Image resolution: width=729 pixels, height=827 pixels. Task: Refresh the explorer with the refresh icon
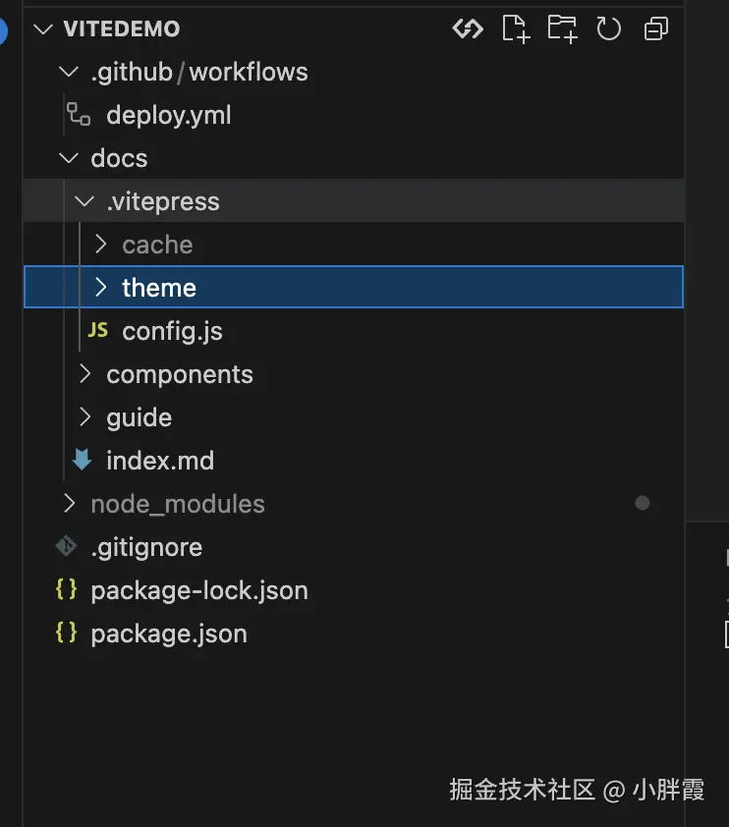pos(609,28)
